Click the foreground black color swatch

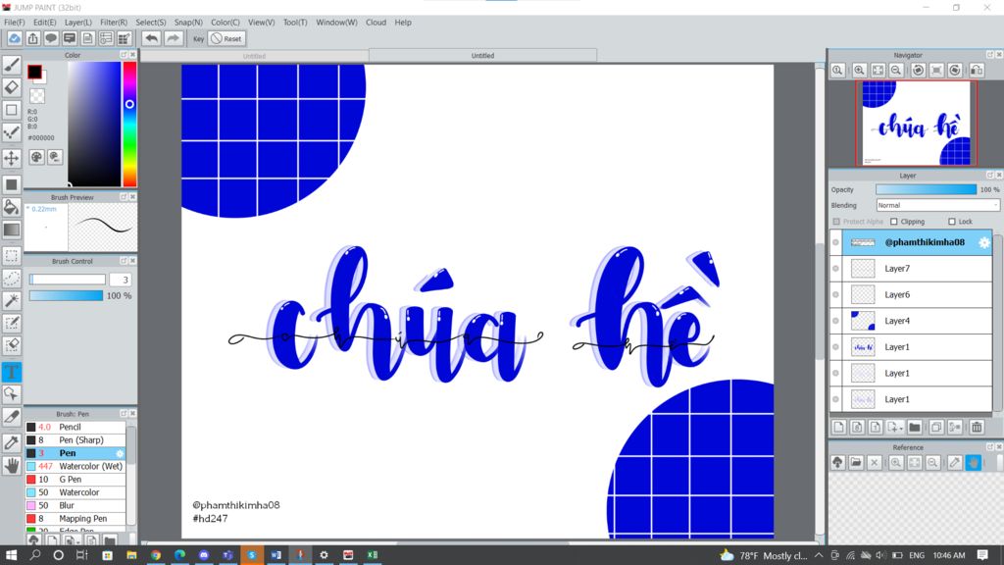point(34,72)
